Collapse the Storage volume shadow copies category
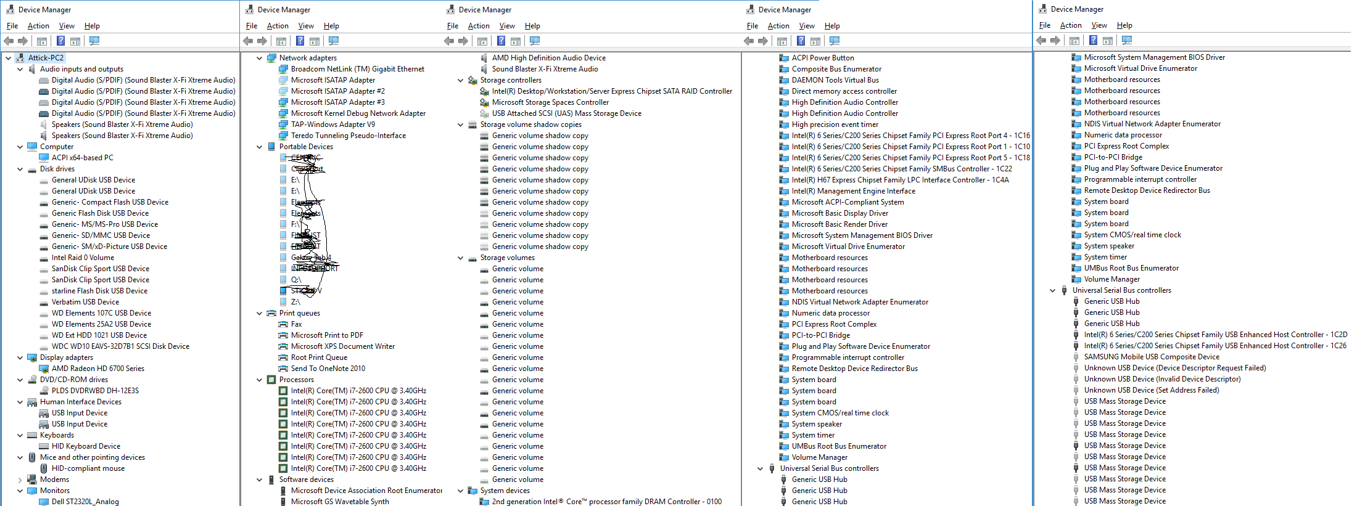 tap(461, 124)
